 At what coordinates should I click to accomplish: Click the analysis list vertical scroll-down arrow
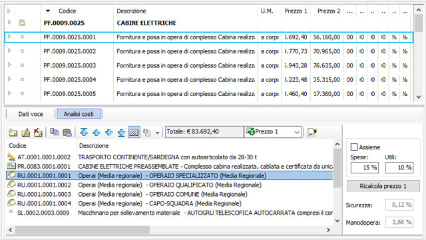coord(337,221)
